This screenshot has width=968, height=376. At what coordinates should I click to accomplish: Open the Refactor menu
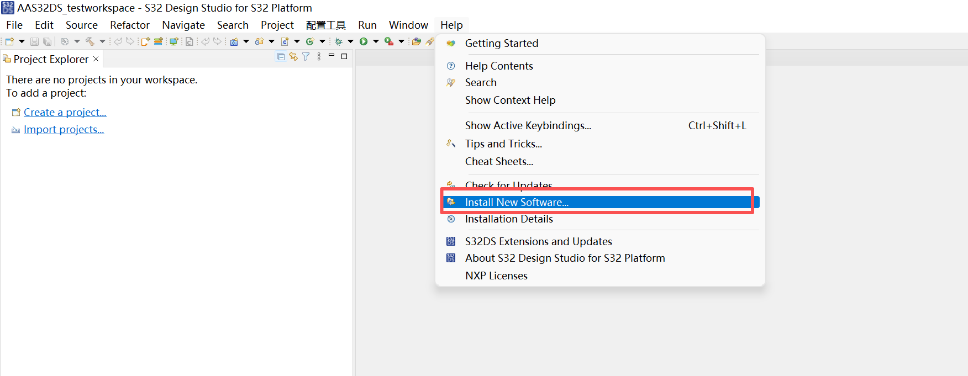(130, 25)
